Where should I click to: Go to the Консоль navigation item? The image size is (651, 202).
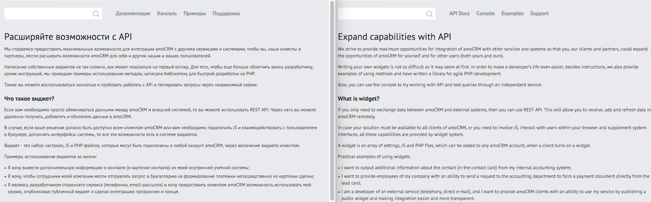click(167, 13)
